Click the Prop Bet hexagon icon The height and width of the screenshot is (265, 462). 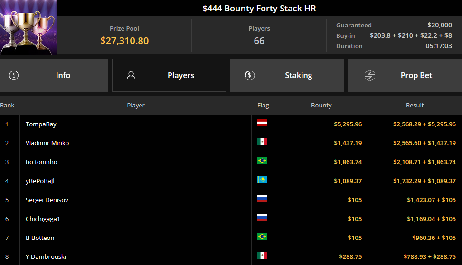(x=370, y=76)
